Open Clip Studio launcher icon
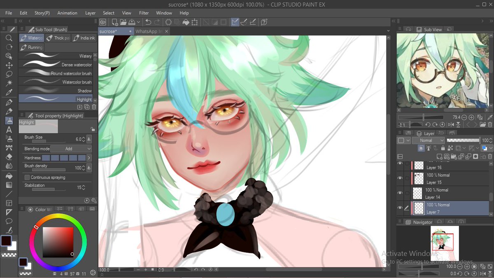The width and height of the screenshot is (494, 278). [103, 22]
